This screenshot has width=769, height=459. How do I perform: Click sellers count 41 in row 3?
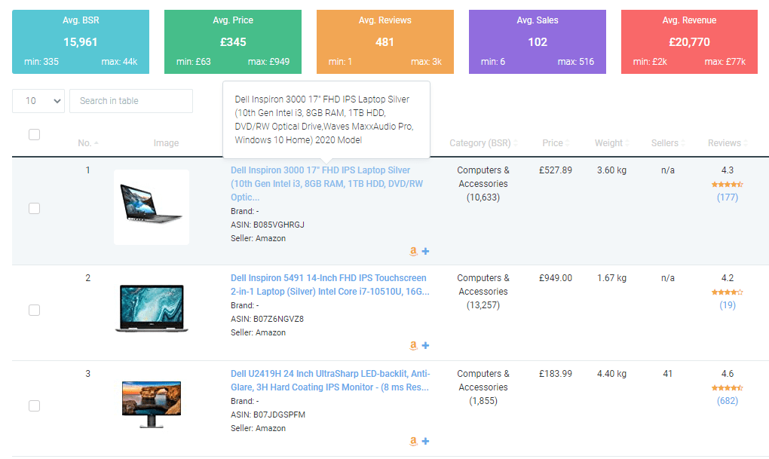click(667, 374)
